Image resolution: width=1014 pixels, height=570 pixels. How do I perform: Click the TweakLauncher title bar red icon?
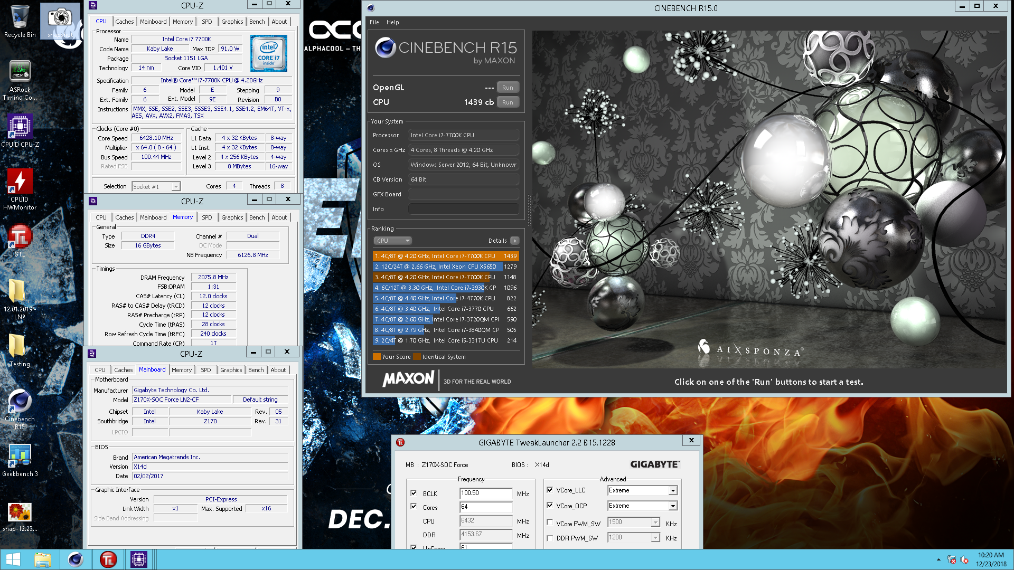pyautogui.click(x=400, y=442)
